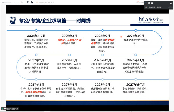Image resolution: width=174 pixels, height=112 pixels.
Task: Click the share/export arrow icon in top bar
Action: pyautogui.click(x=22, y=2)
